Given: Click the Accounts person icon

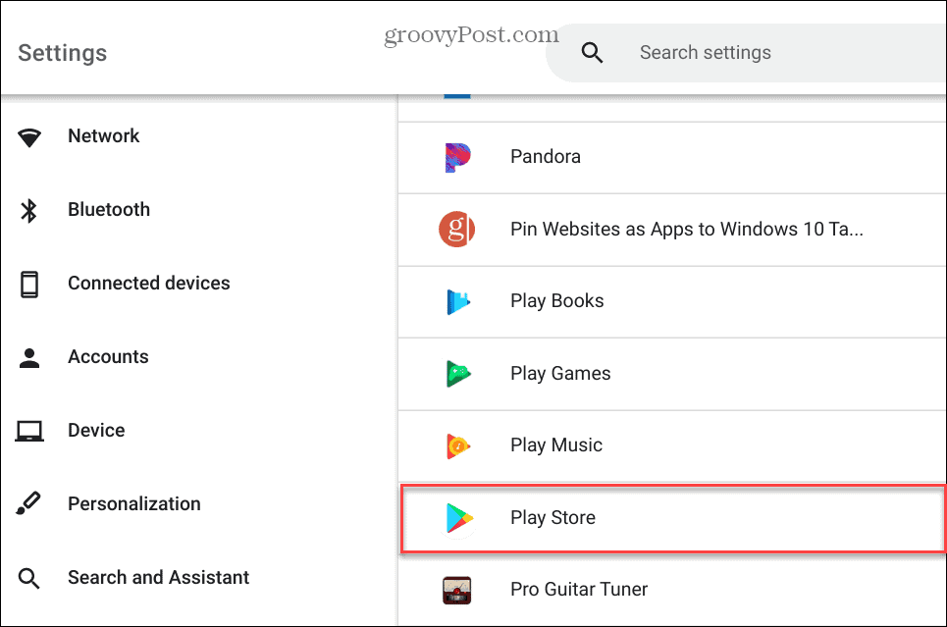Looking at the screenshot, I should pyautogui.click(x=29, y=357).
